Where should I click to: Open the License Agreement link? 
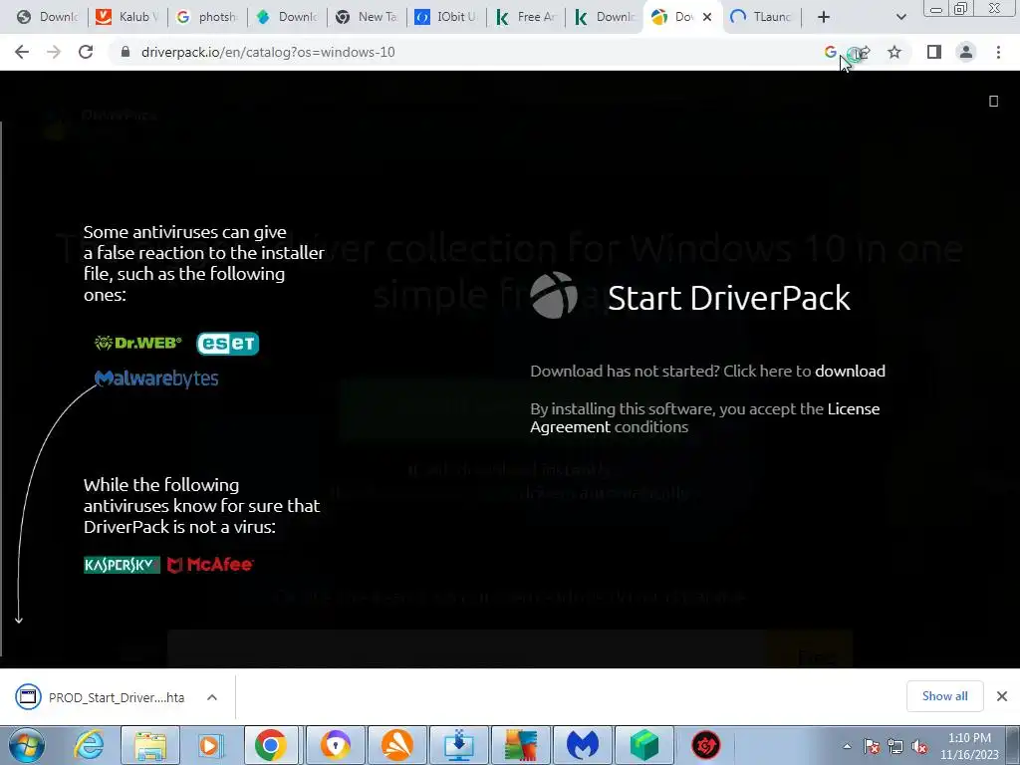tap(704, 417)
